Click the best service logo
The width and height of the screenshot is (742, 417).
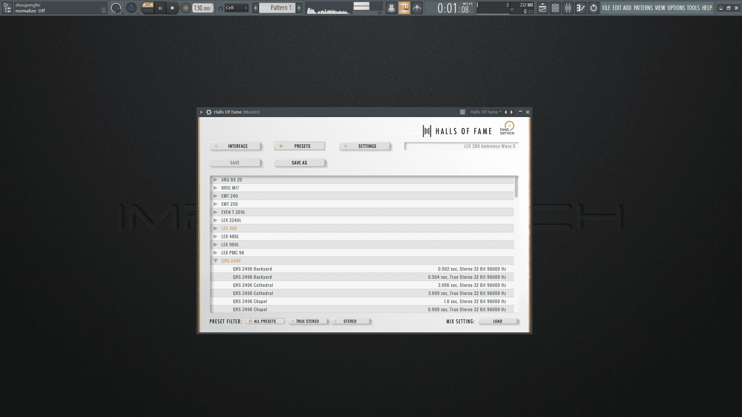pyautogui.click(x=507, y=128)
